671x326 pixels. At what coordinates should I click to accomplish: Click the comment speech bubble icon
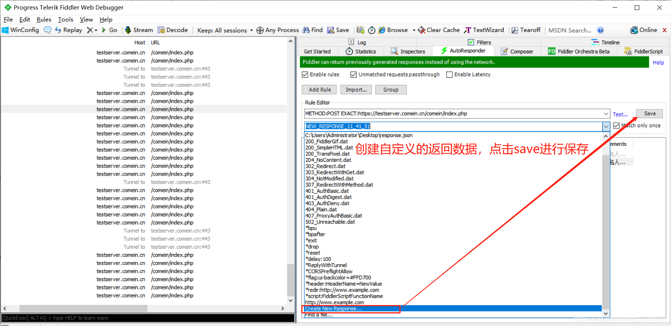tap(47, 30)
